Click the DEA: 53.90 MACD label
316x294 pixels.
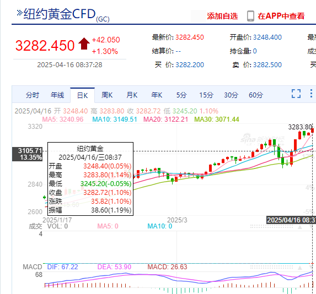[x=114, y=267]
